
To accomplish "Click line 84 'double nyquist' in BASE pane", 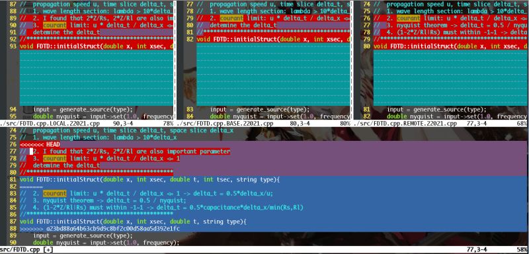I will [x=280, y=116].
